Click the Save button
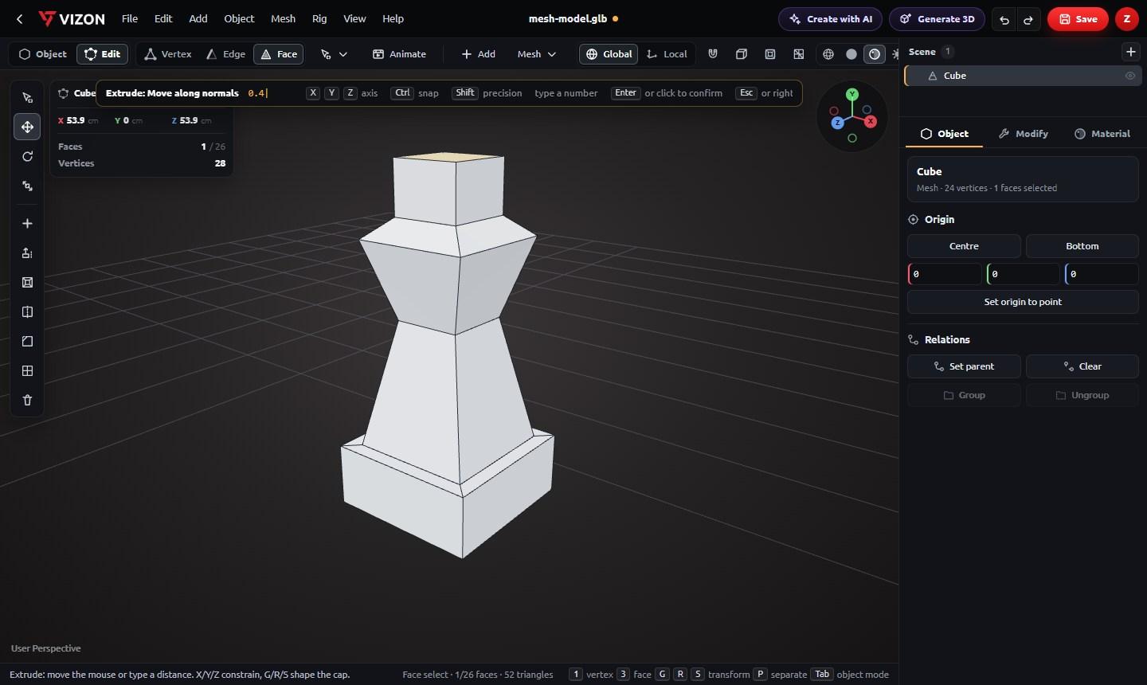 coord(1078,19)
